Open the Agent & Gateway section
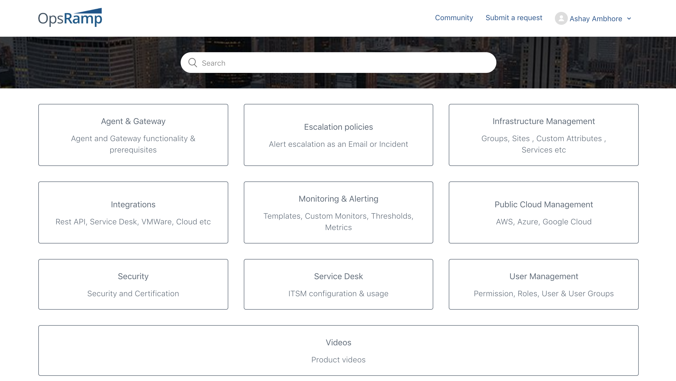Image resolution: width=676 pixels, height=381 pixels. [133, 135]
